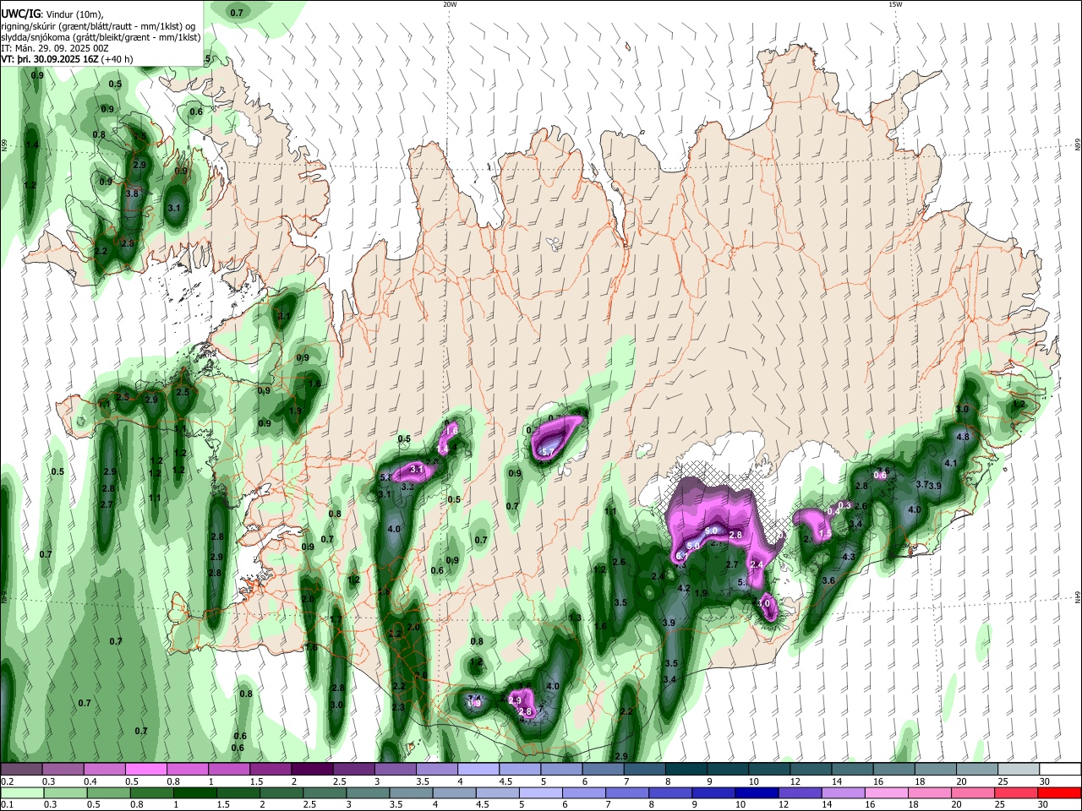Viewport: 1082px width, 811px height.
Task: Select the 'rigning/skúrir' description line
Action: [x=100, y=25]
